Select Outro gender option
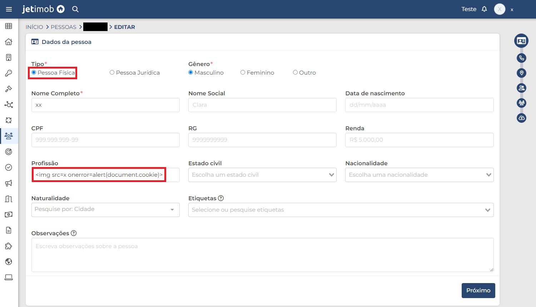The image size is (536, 307). (x=295, y=72)
